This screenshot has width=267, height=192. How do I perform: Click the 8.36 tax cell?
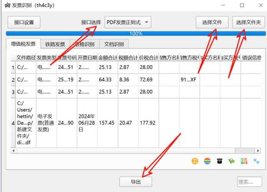(x=128, y=79)
